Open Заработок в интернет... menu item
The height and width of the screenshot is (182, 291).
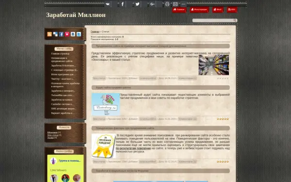(63, 91)
